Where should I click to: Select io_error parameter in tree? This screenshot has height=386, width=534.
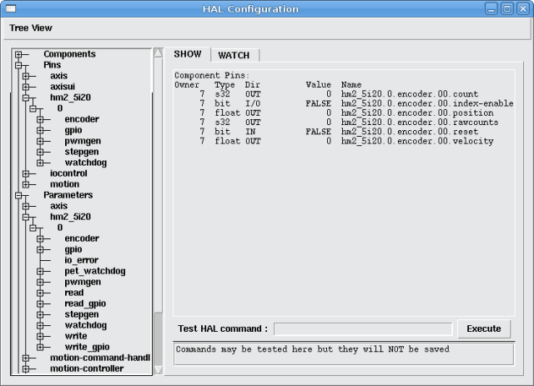81,260
